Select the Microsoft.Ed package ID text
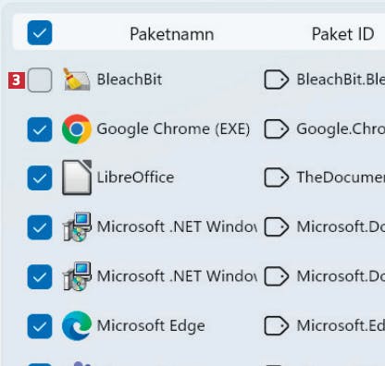Viewport: 385px width, 366px height. coord(341,325)
